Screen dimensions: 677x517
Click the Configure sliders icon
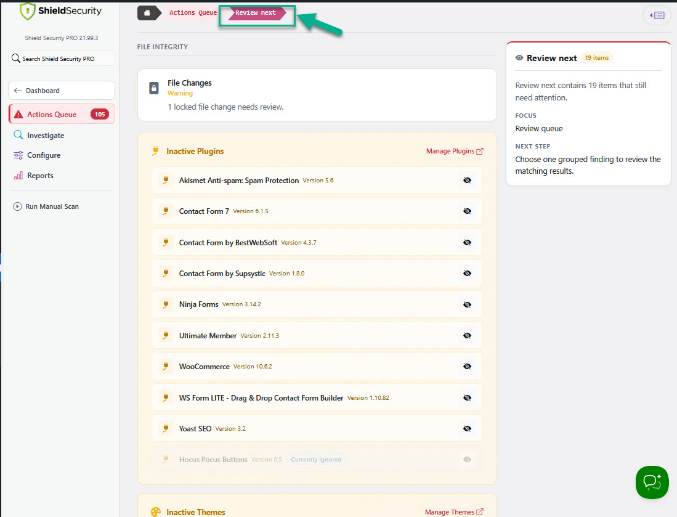point(18,155)
